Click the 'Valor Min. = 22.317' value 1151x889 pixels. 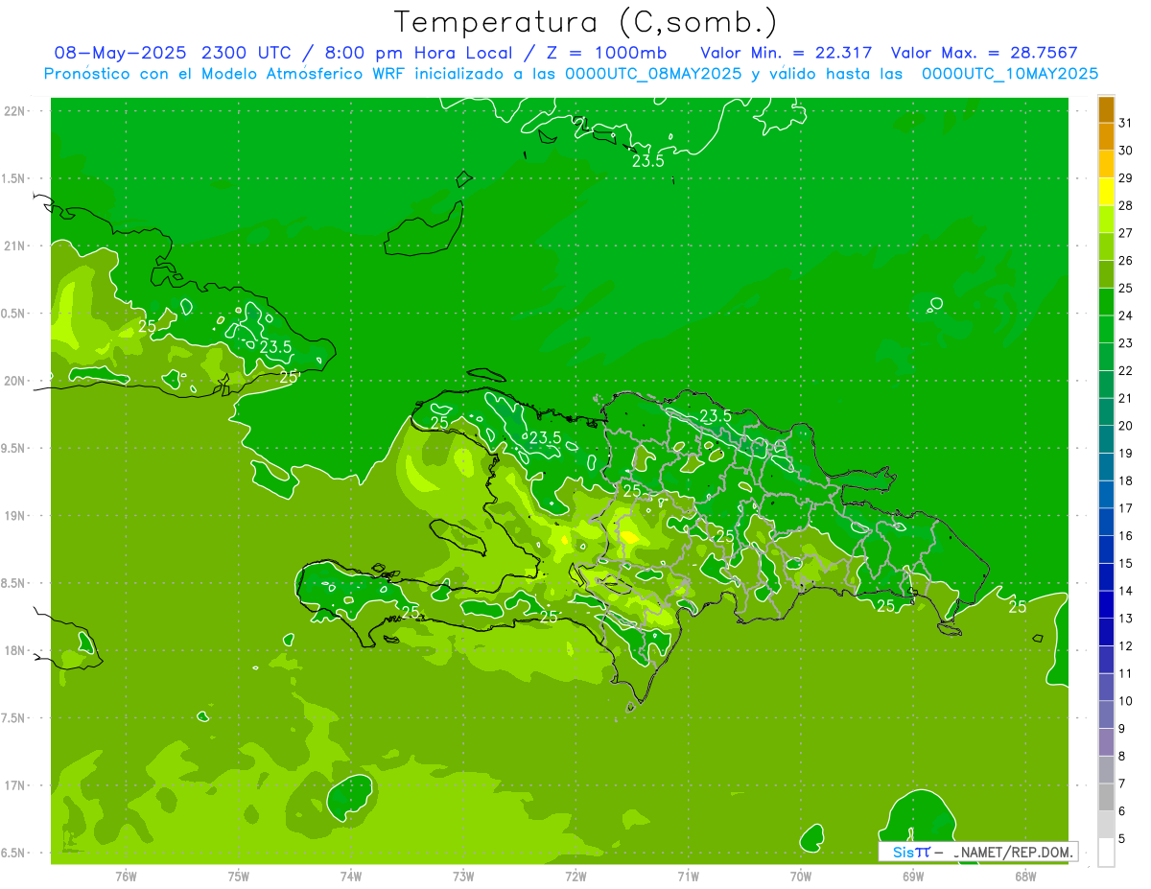(x=787, y=52)
